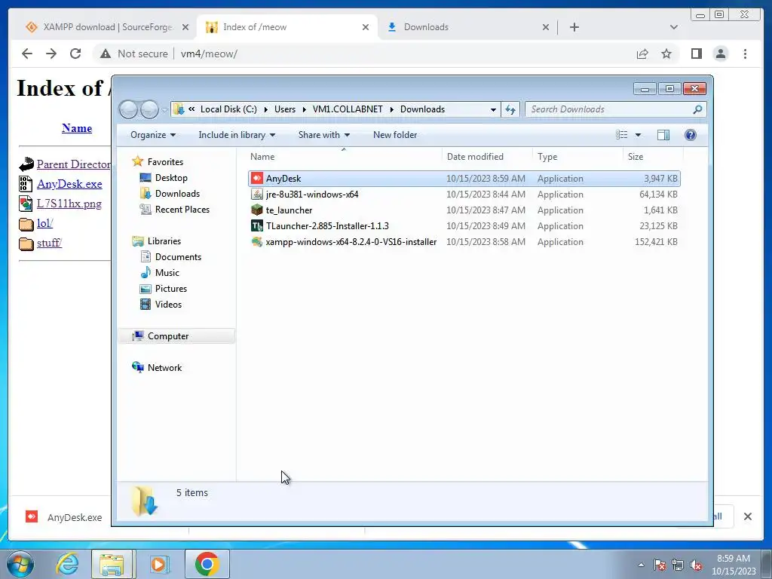Image resolution: width=772 pixels, height=579 pixels.
Task: Open the recent pages dropdown next to forward arrow
Action: (164, 110)
